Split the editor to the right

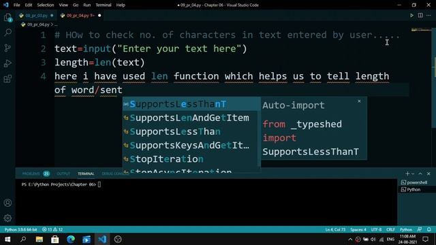point(420,16)
